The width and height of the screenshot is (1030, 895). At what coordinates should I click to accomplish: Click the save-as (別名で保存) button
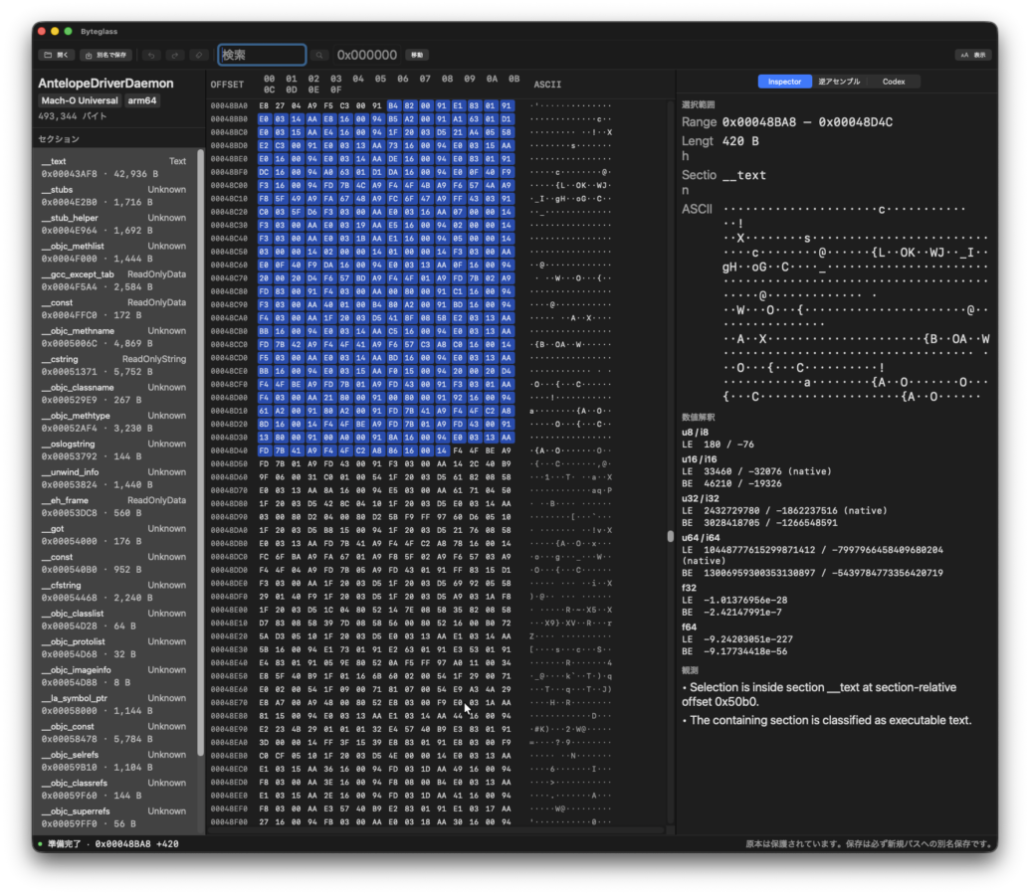click(106, 55)
